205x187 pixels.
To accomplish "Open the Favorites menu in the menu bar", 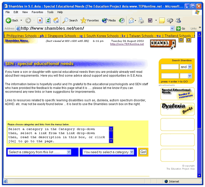I will pos(37,12).
